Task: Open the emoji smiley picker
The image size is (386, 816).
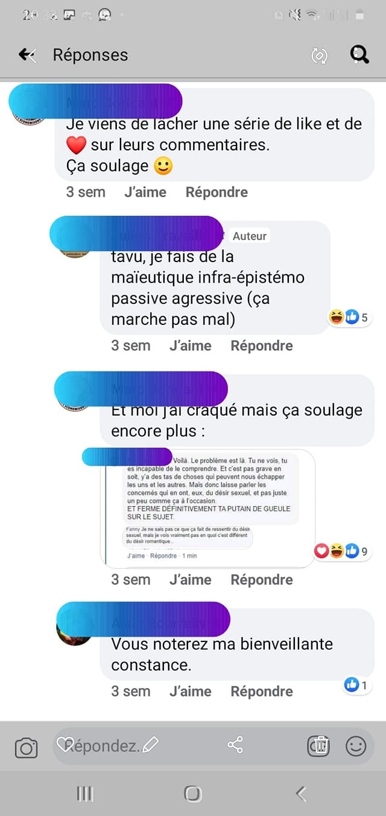Action: [x=356, y=746]
